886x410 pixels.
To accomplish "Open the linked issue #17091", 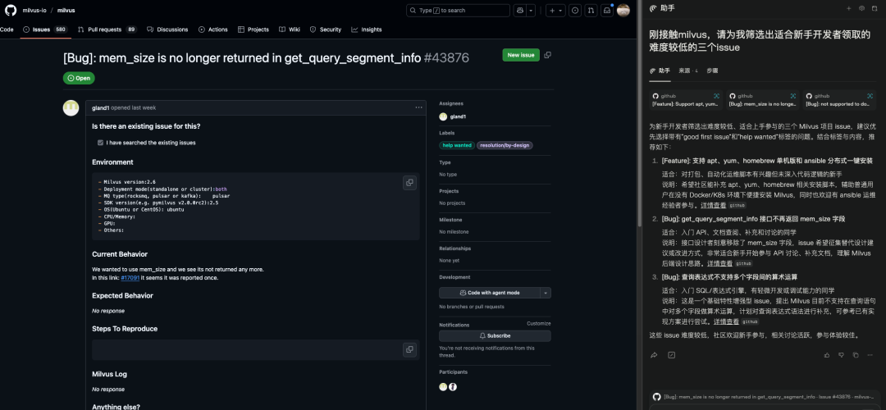I will (130, 278).
